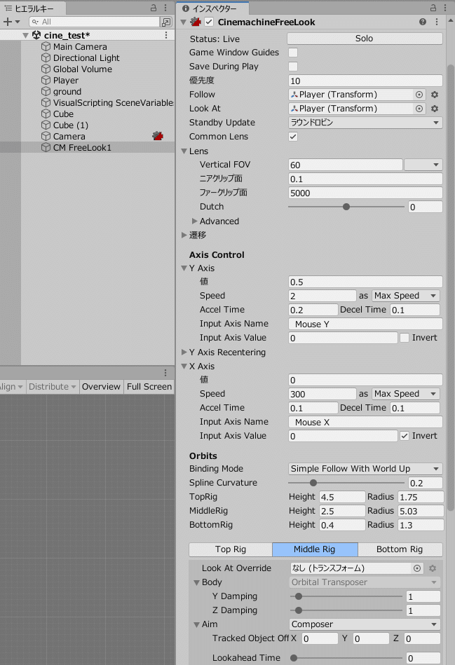Screen dimensions: 455x665
Task: Click the Follow field object picker
Action: [419, 95]
